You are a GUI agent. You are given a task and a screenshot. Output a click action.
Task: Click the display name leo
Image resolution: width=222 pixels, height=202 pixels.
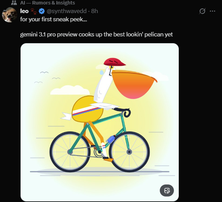24,11
